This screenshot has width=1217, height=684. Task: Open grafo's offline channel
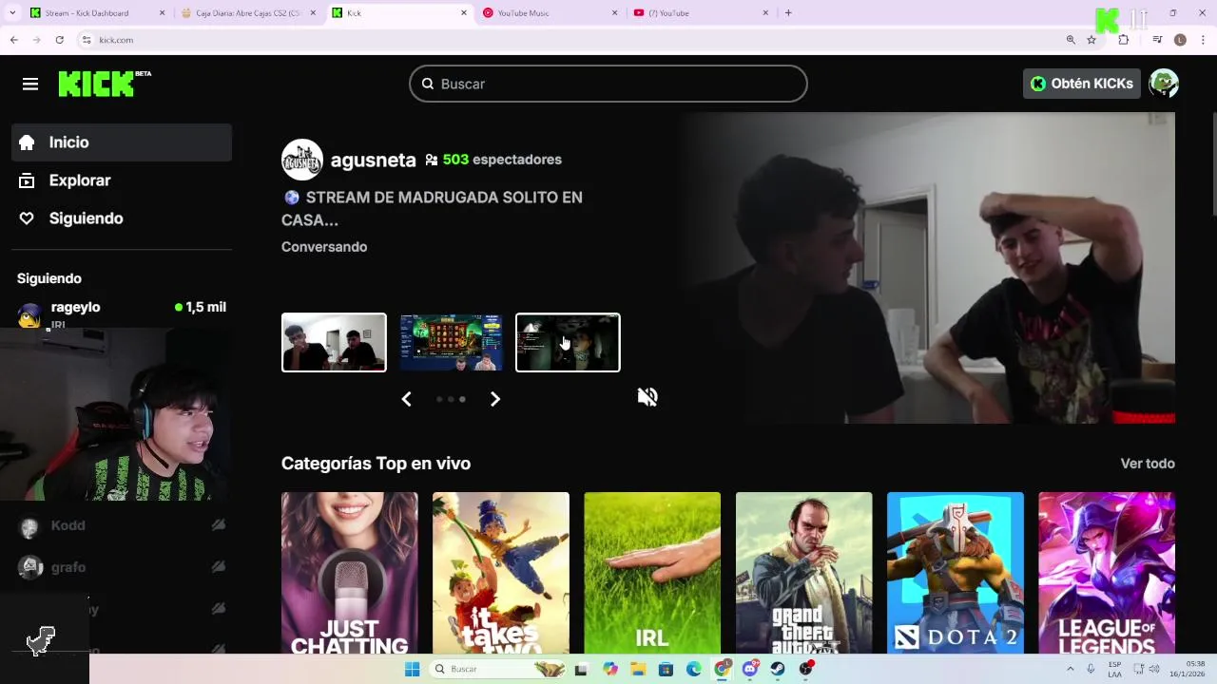[x=122, y=567]
